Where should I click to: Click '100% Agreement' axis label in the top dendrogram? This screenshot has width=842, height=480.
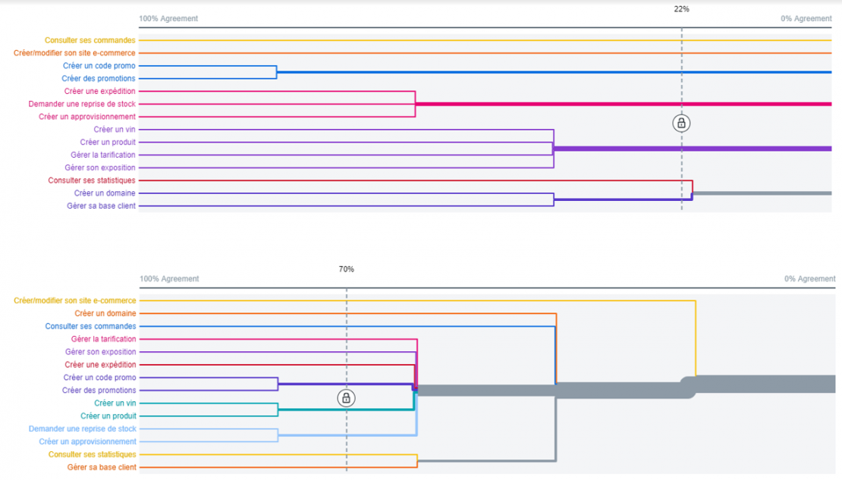coord(168,19)
